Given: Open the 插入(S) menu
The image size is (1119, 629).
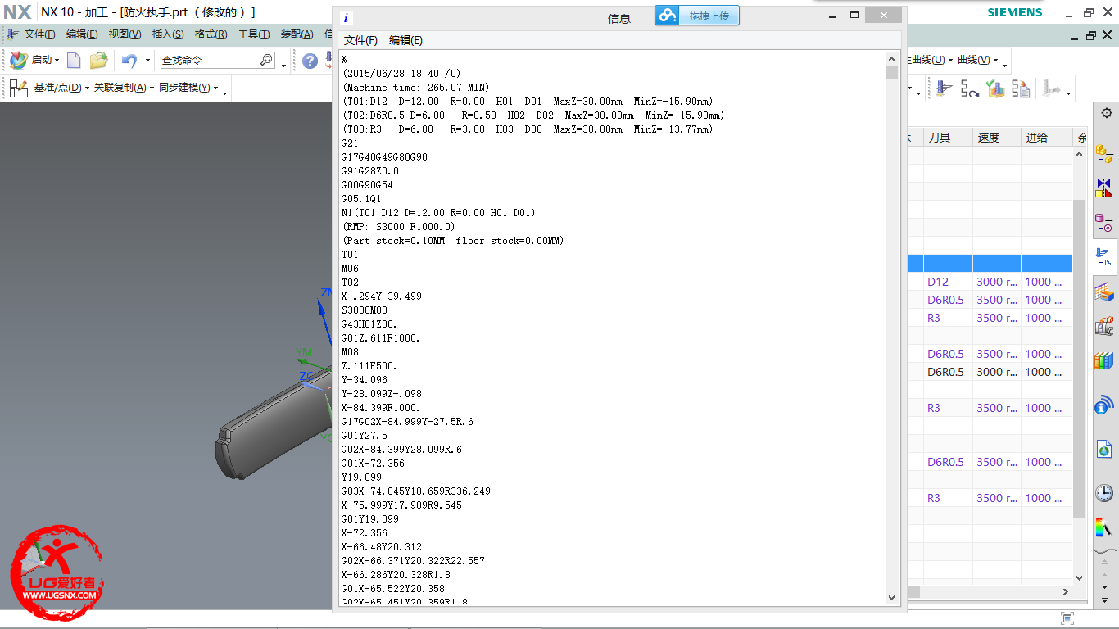Looking at the screenshot, I should pos(168,34).
